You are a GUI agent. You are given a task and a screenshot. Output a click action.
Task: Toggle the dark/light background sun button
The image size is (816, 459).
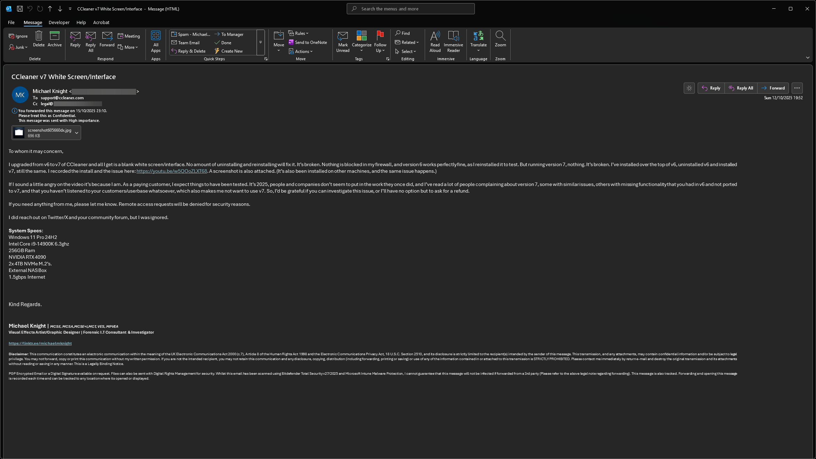(689, 88)
